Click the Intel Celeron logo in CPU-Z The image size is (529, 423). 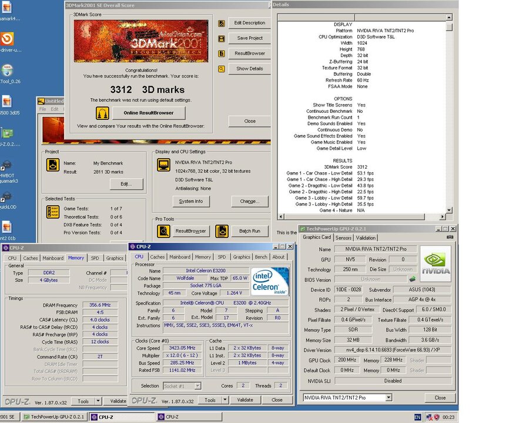270,281
